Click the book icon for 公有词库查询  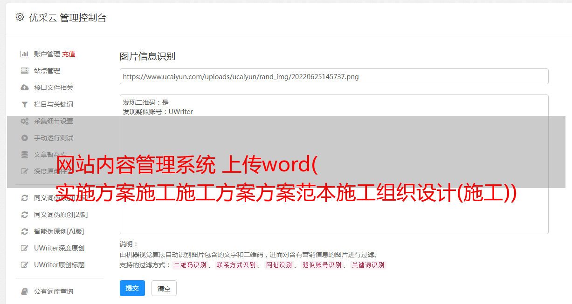coord(25,291)
